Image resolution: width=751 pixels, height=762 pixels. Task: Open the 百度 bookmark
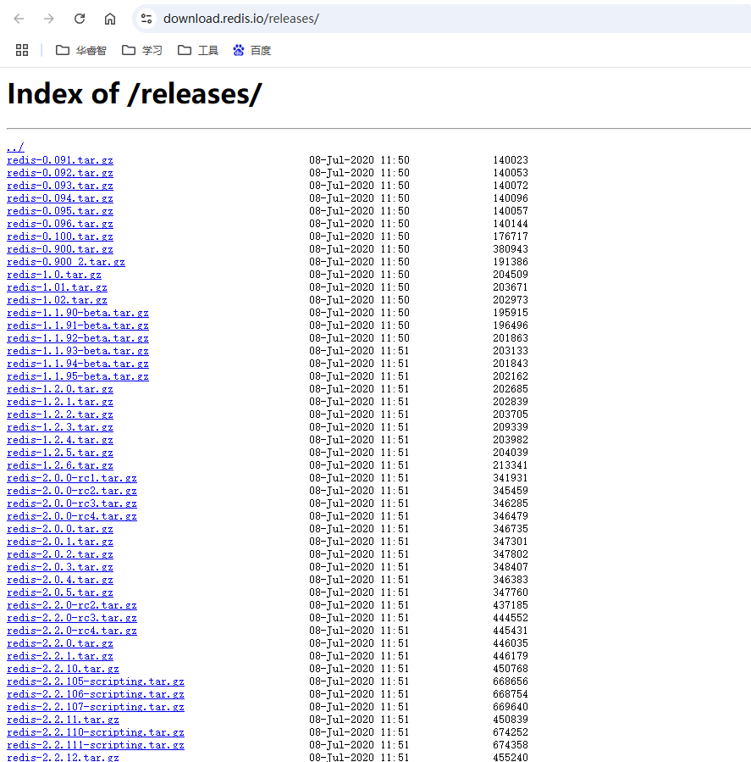(x=252, y=50)
